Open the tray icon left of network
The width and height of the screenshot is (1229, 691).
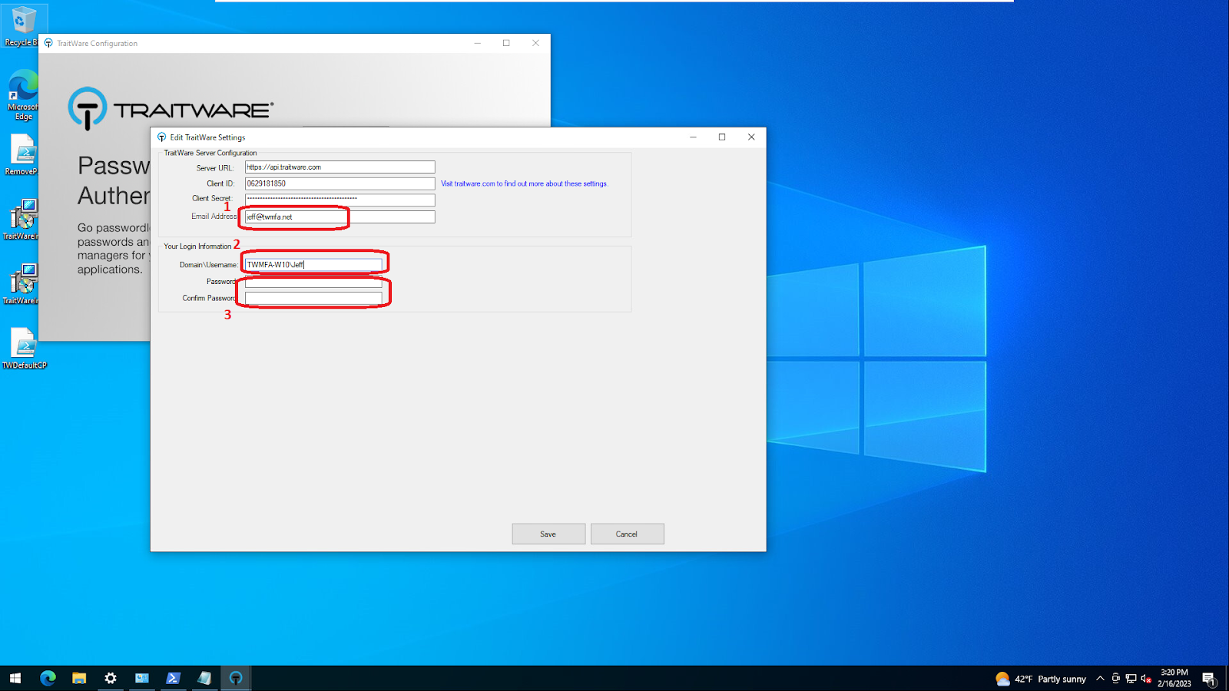click(x=1115, y=679)
